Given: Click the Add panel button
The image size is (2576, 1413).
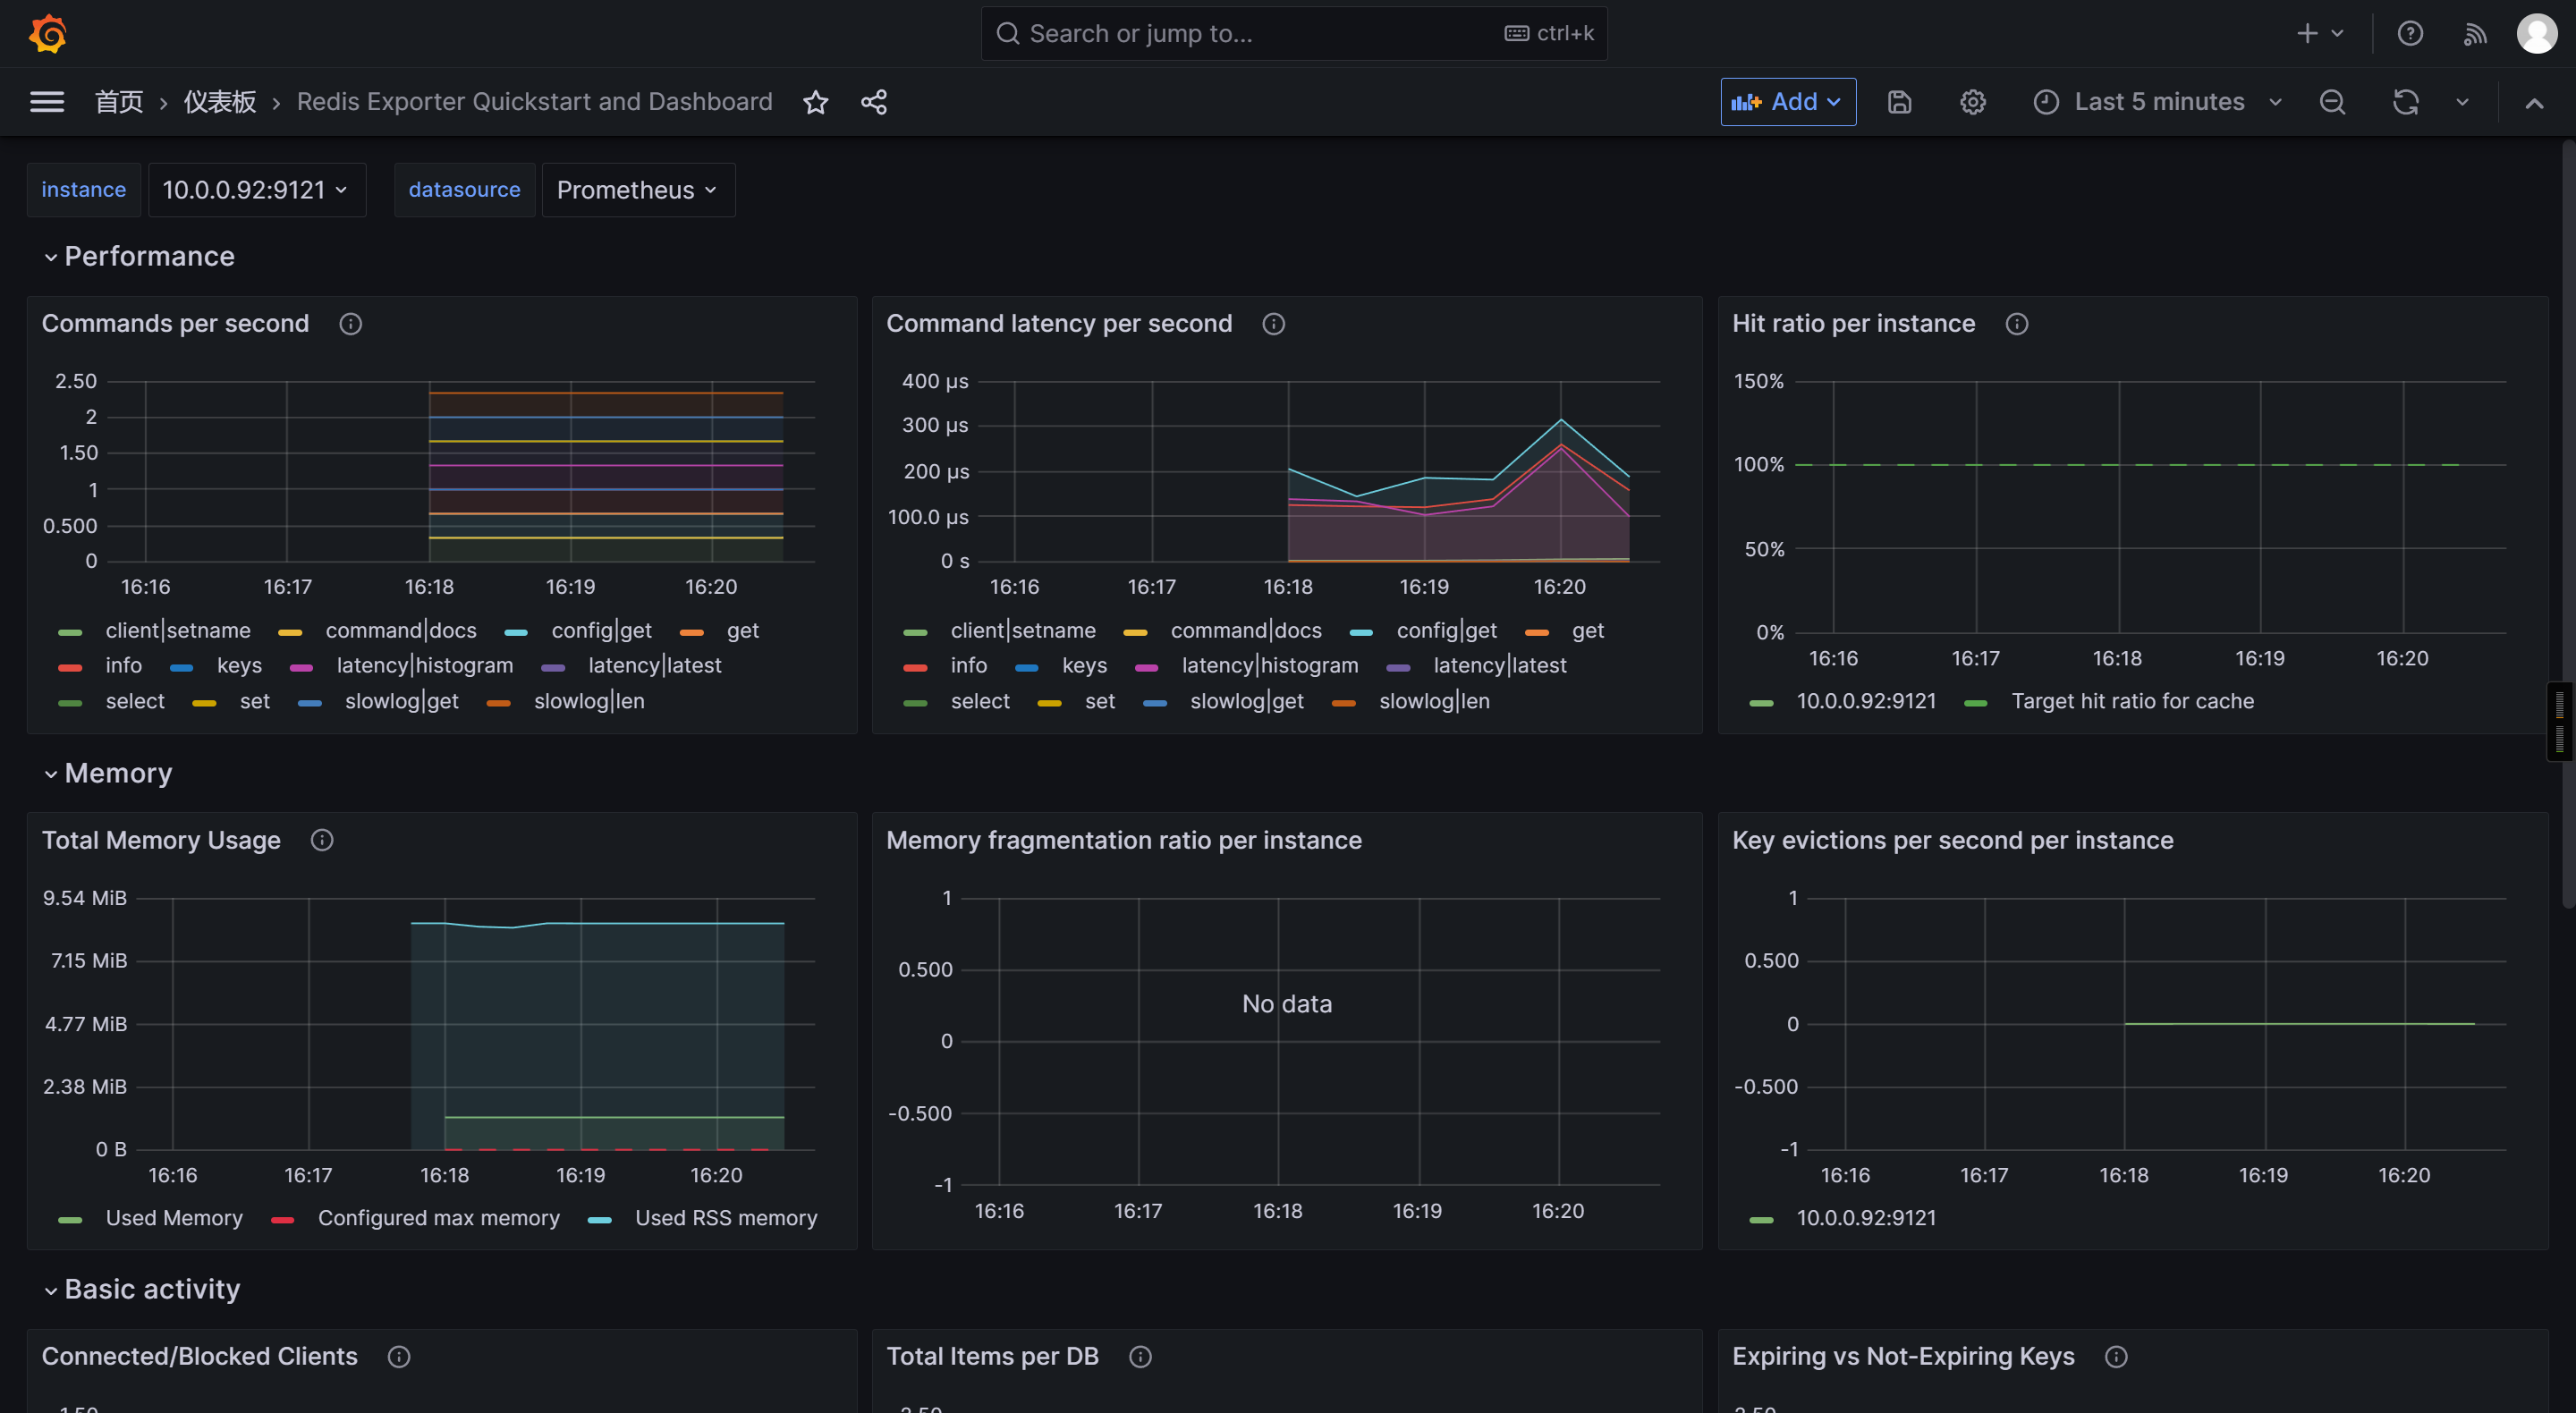Looking at the screenshot, I should click(1787, 102).
